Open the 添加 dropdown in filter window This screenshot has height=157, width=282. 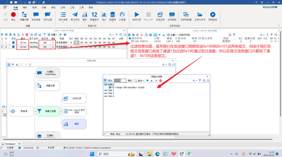[139, 81]
